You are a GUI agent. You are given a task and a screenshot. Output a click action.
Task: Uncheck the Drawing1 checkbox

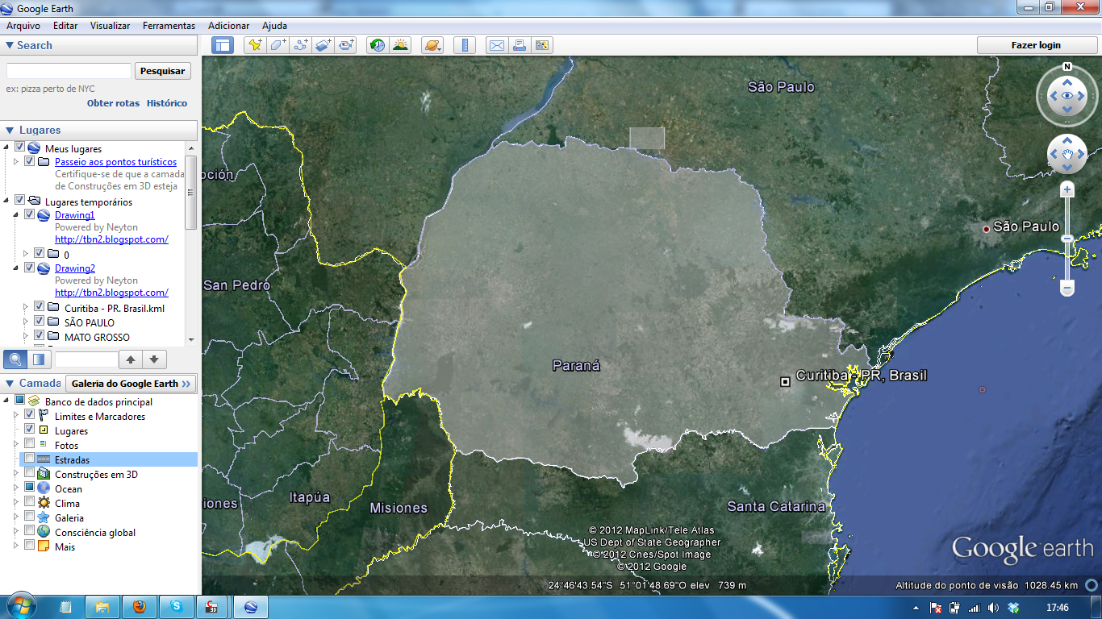tap(30, 214)
